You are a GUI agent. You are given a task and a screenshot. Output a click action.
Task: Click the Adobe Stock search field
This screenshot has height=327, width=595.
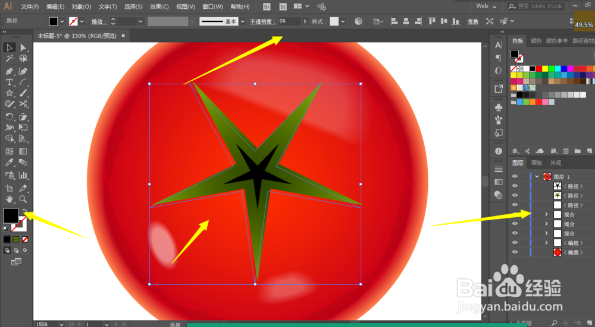click(536, 6)
